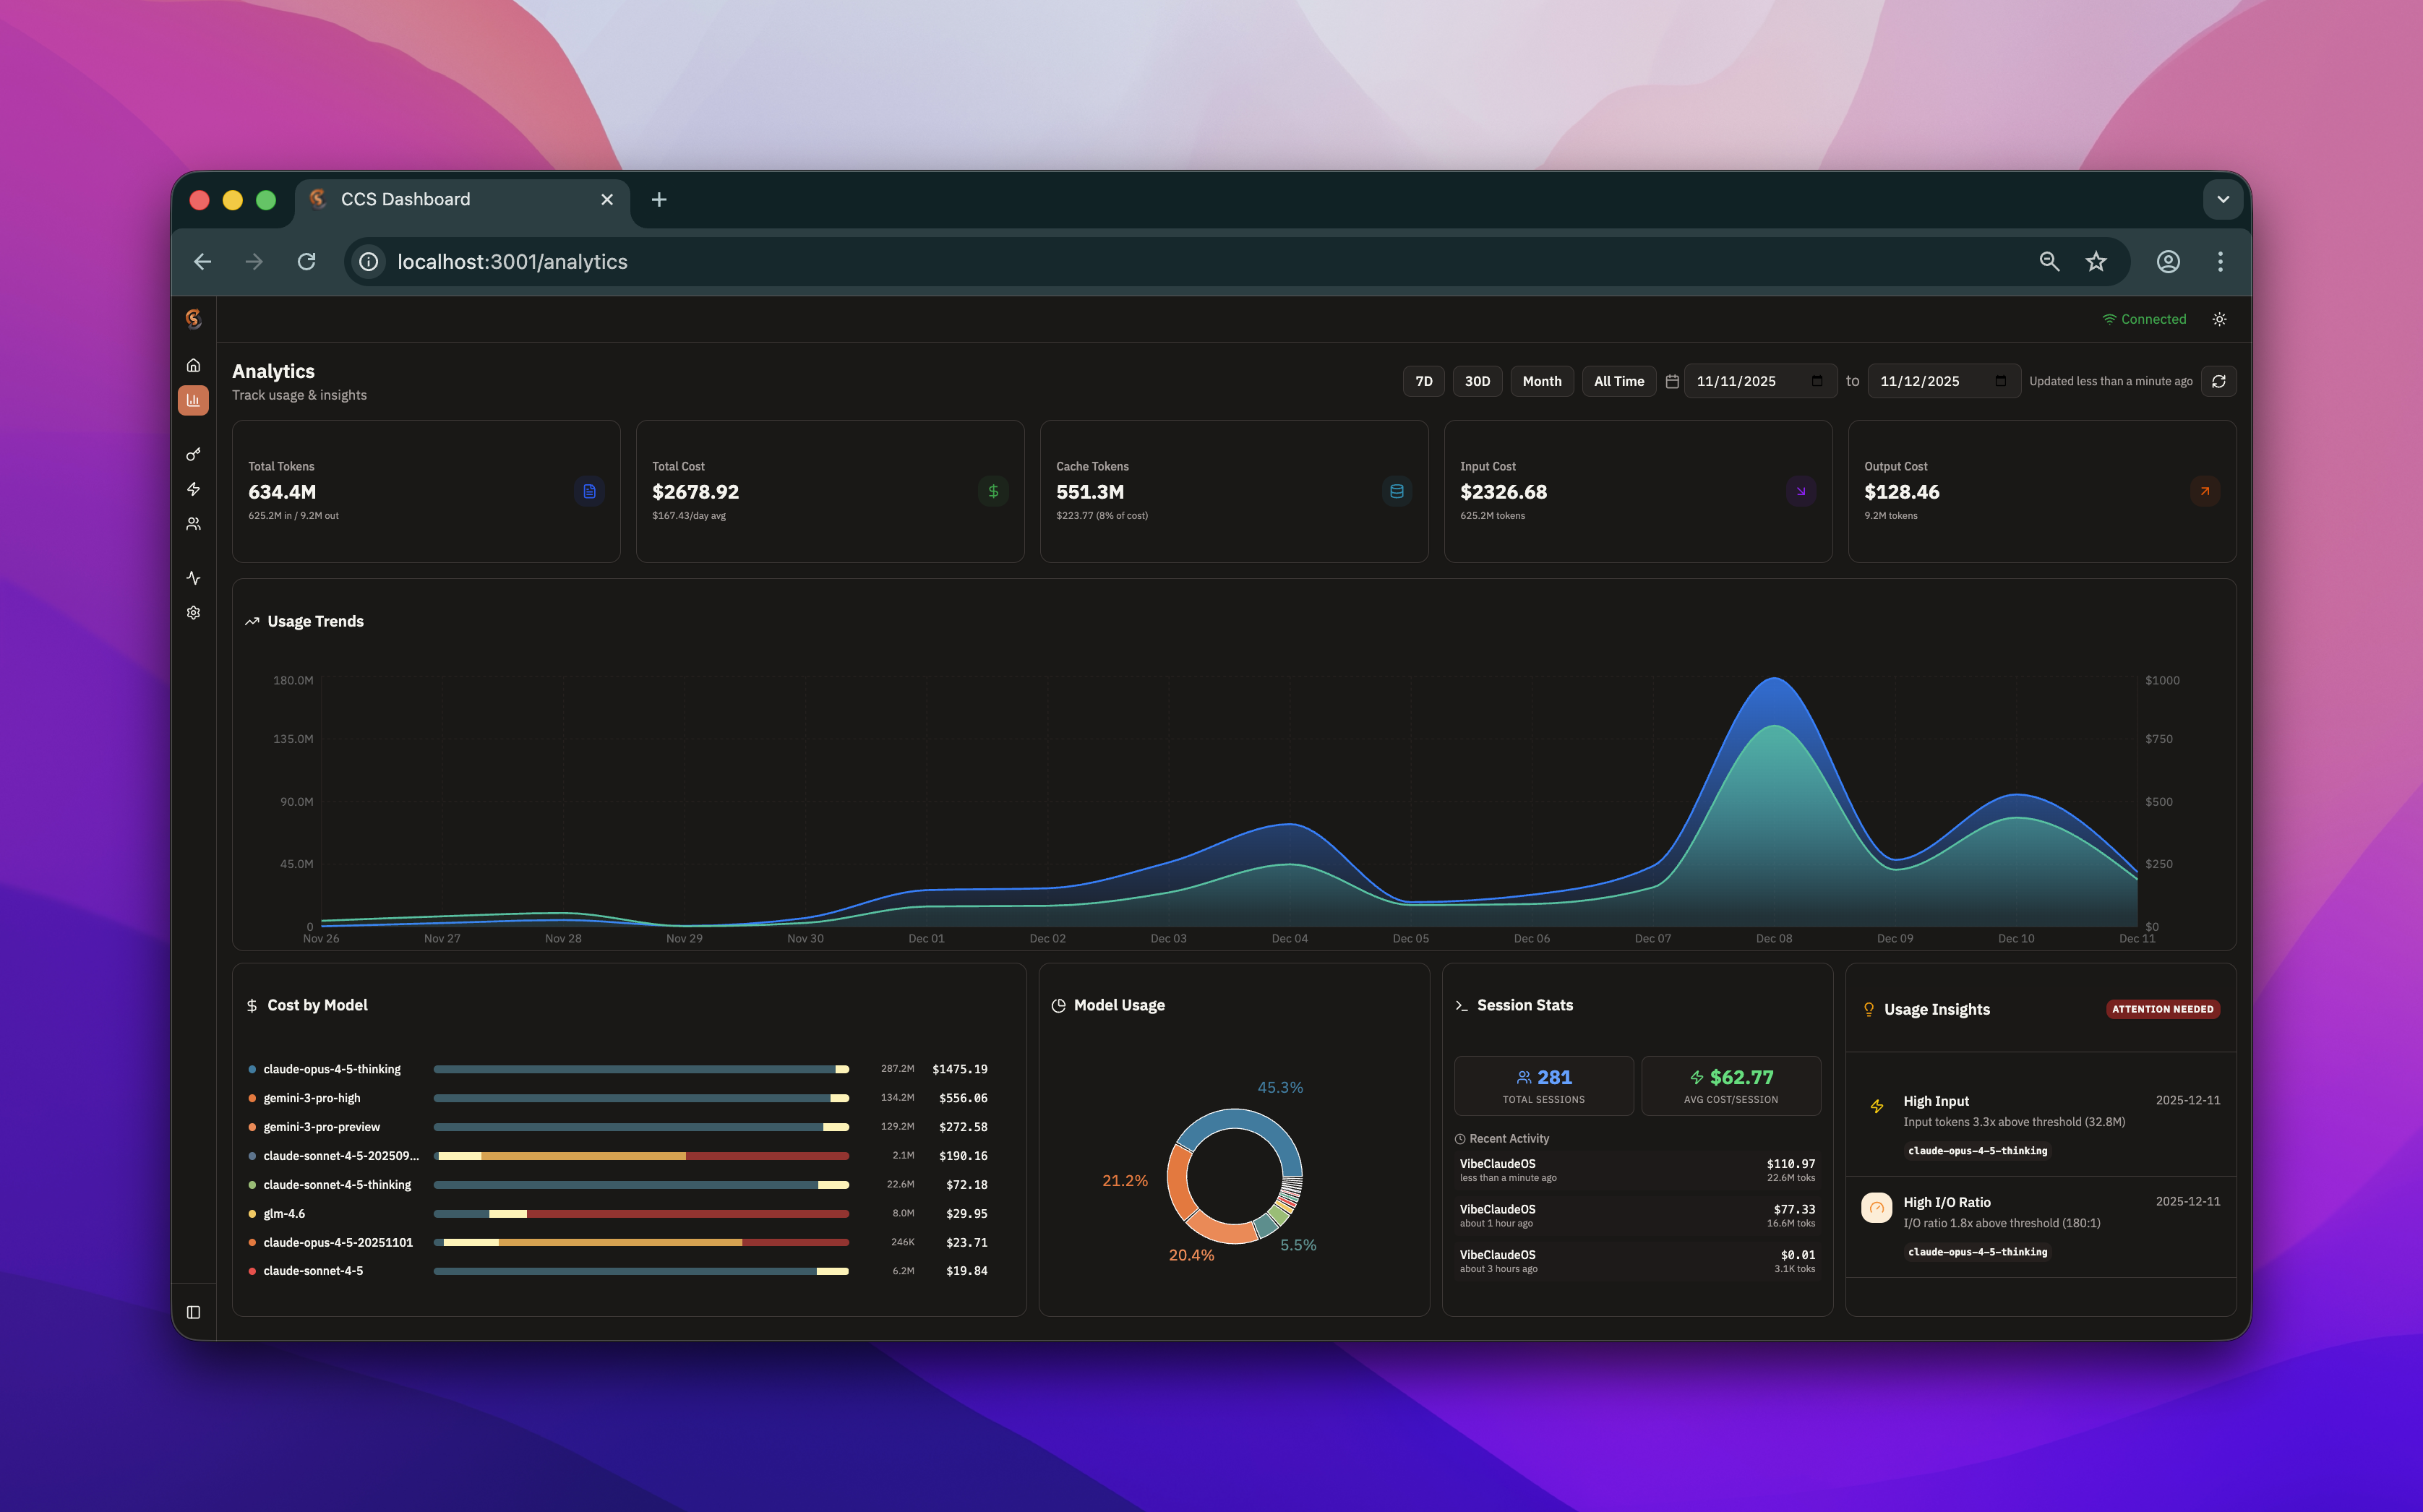Image resolution: width=2423 pixels, height=1512 pixels.
Task: Open the browser menu chevron at top right
Action: click(2222, 199)
